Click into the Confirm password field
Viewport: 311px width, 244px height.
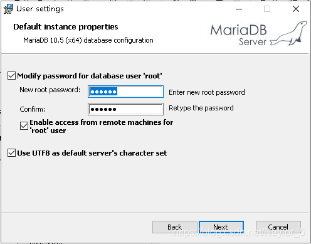(x=125, y=109)
